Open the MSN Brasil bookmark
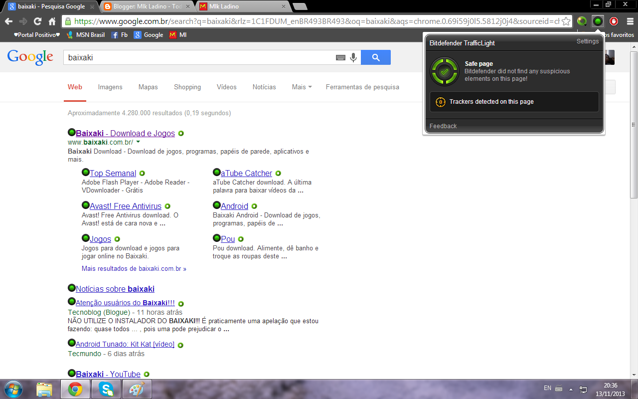Screen dimensions: 638x399 pyautogui.click(x=85, y=35)
